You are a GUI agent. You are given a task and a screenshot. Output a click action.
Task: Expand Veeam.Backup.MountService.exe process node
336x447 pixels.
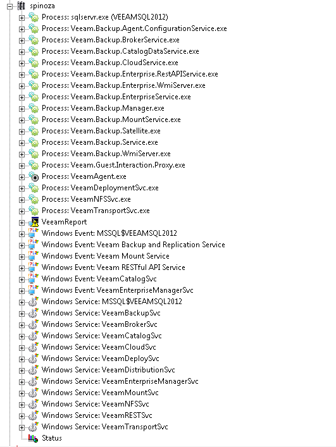(x=22, y=120)
